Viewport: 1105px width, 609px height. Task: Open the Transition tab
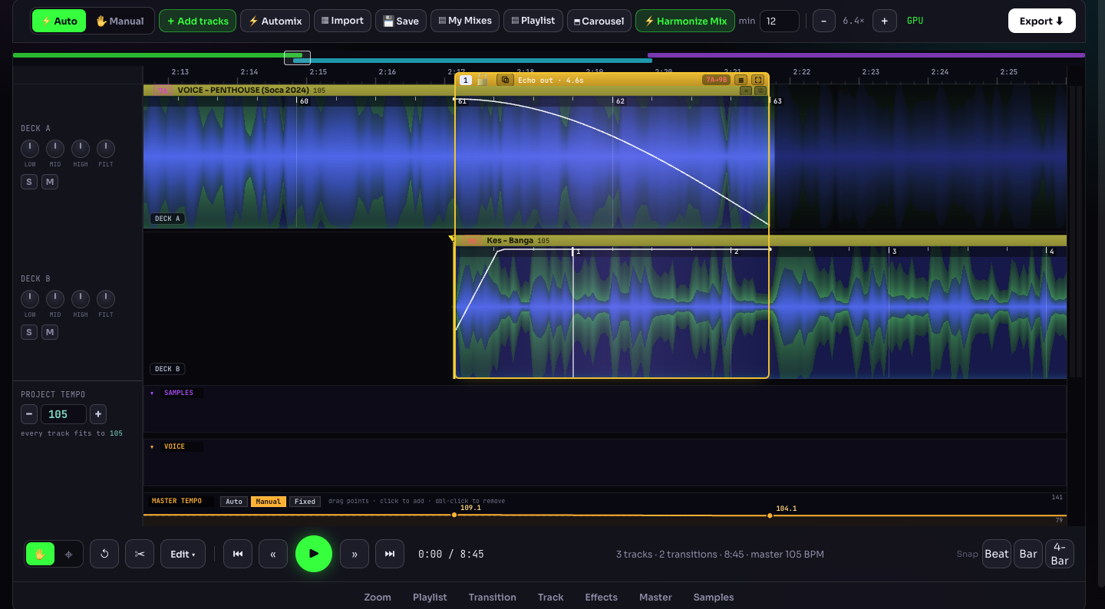tap(493, 597)
